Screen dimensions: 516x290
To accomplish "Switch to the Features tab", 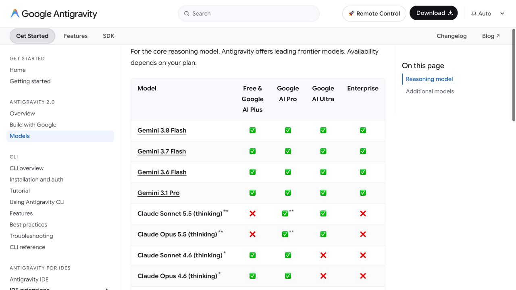I will 76,36.
